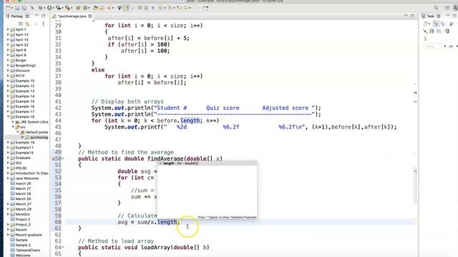The height and width of the screenshot is (257, 458).
Task: Choose the 'length : int' content assist proposal
Action: pyautogui.click(x=207, y=163)
